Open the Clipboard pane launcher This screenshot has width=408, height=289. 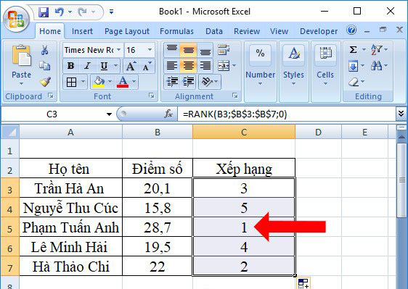[51, 96]
